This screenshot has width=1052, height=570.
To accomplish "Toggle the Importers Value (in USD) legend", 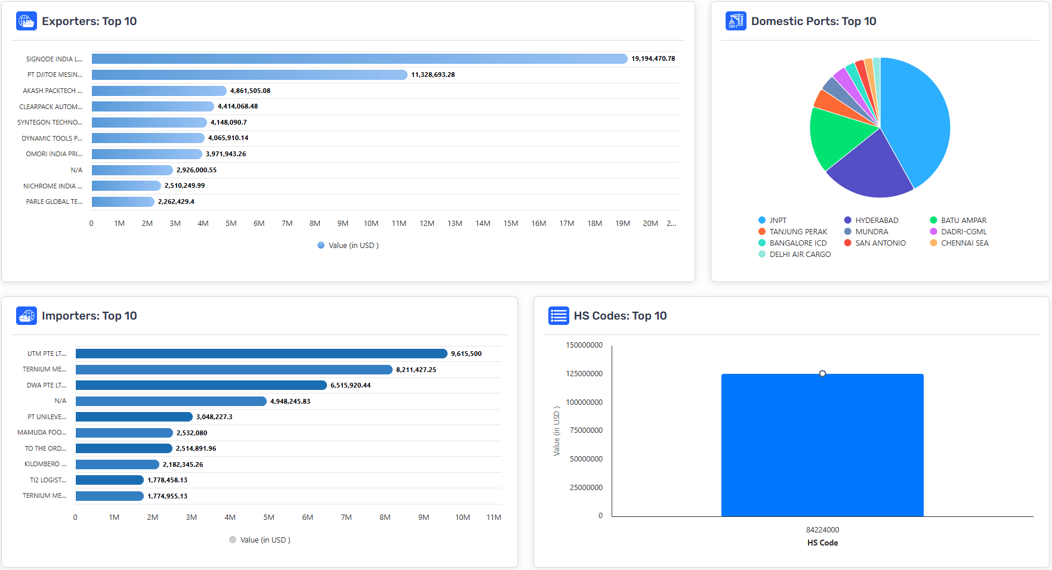I will (260, 540).
